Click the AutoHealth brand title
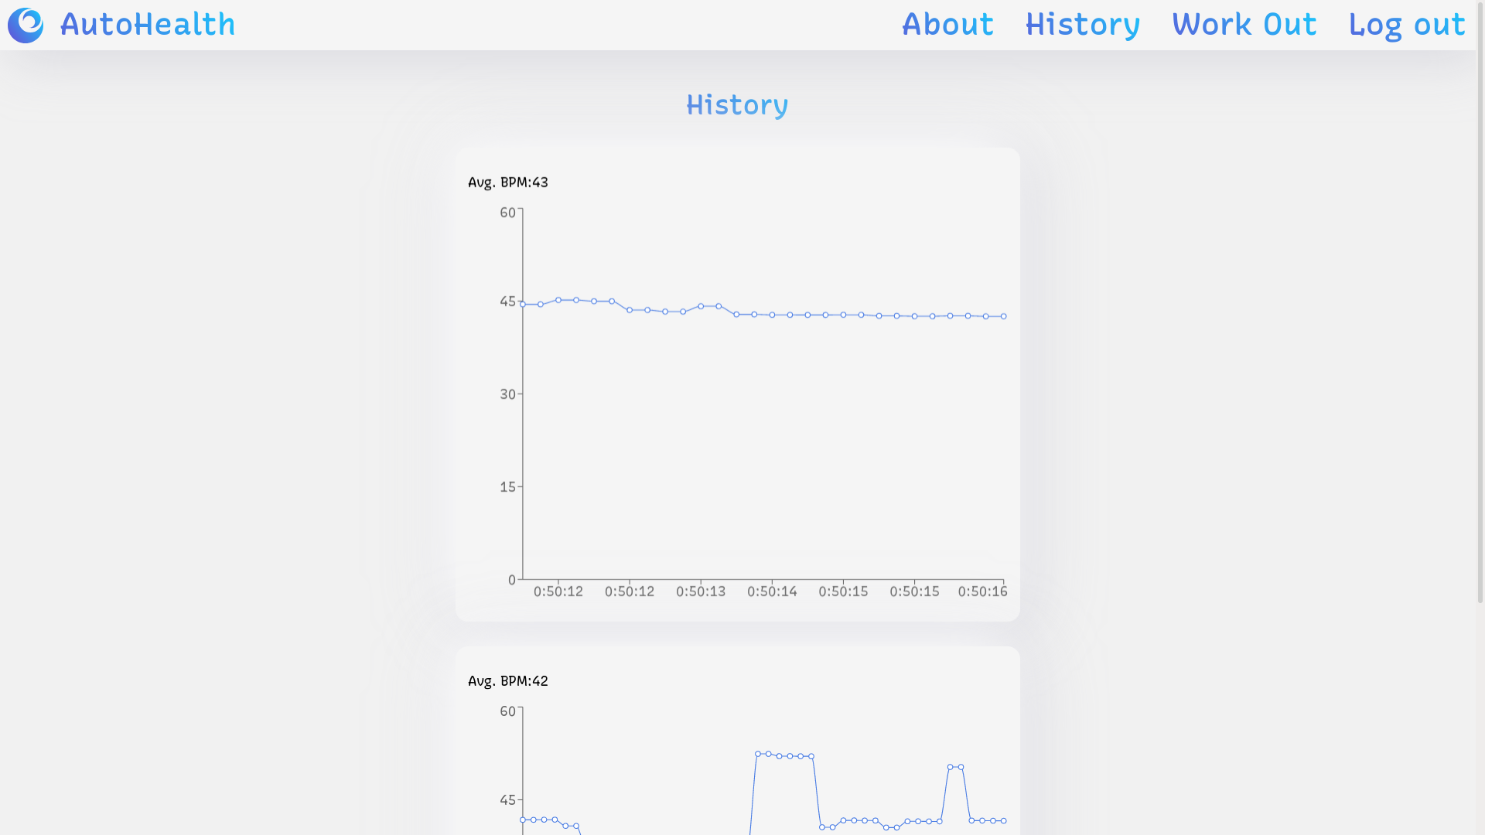This screenshot has height=835, width=1485. (x=148, y=25)
